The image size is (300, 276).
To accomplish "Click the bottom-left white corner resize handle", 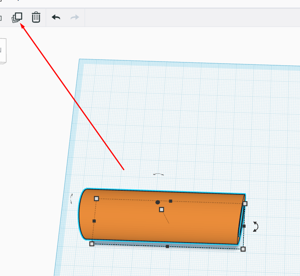I will click(x=92, y=244).
